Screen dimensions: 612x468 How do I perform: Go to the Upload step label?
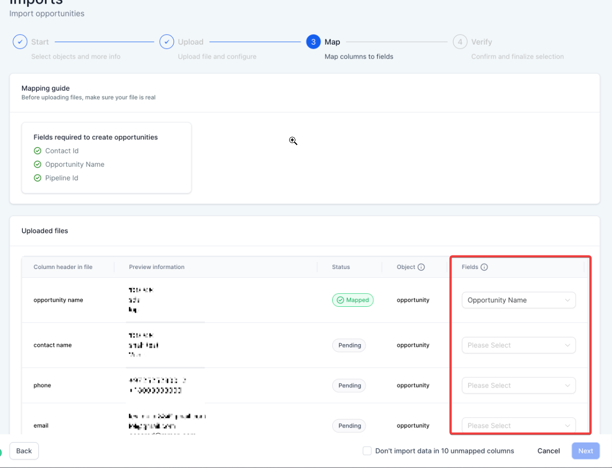click(191, 42)
